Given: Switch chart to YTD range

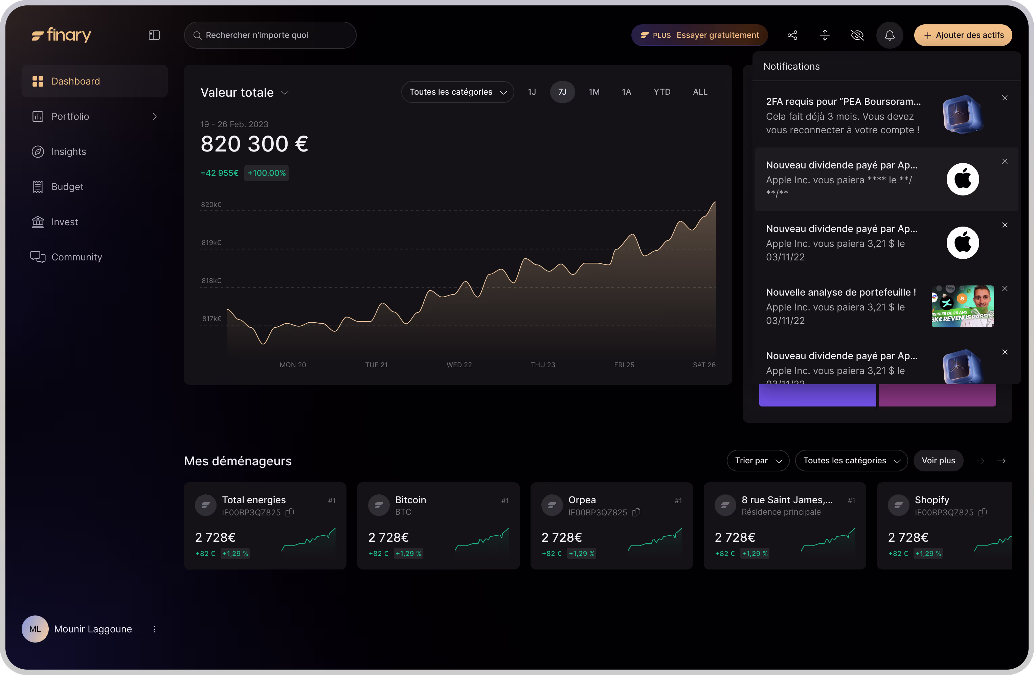Looking at the screenshot, I should (662, 92).
